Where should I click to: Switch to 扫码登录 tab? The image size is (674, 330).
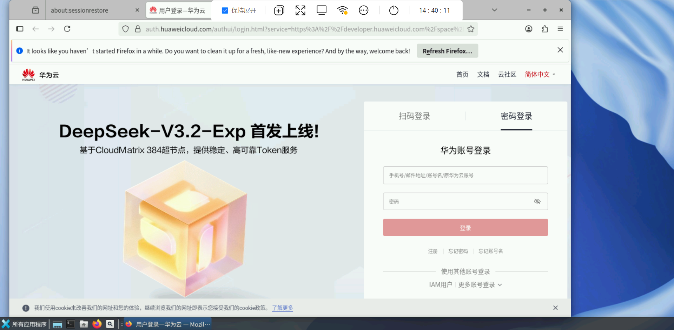click(x=415, y=116)
